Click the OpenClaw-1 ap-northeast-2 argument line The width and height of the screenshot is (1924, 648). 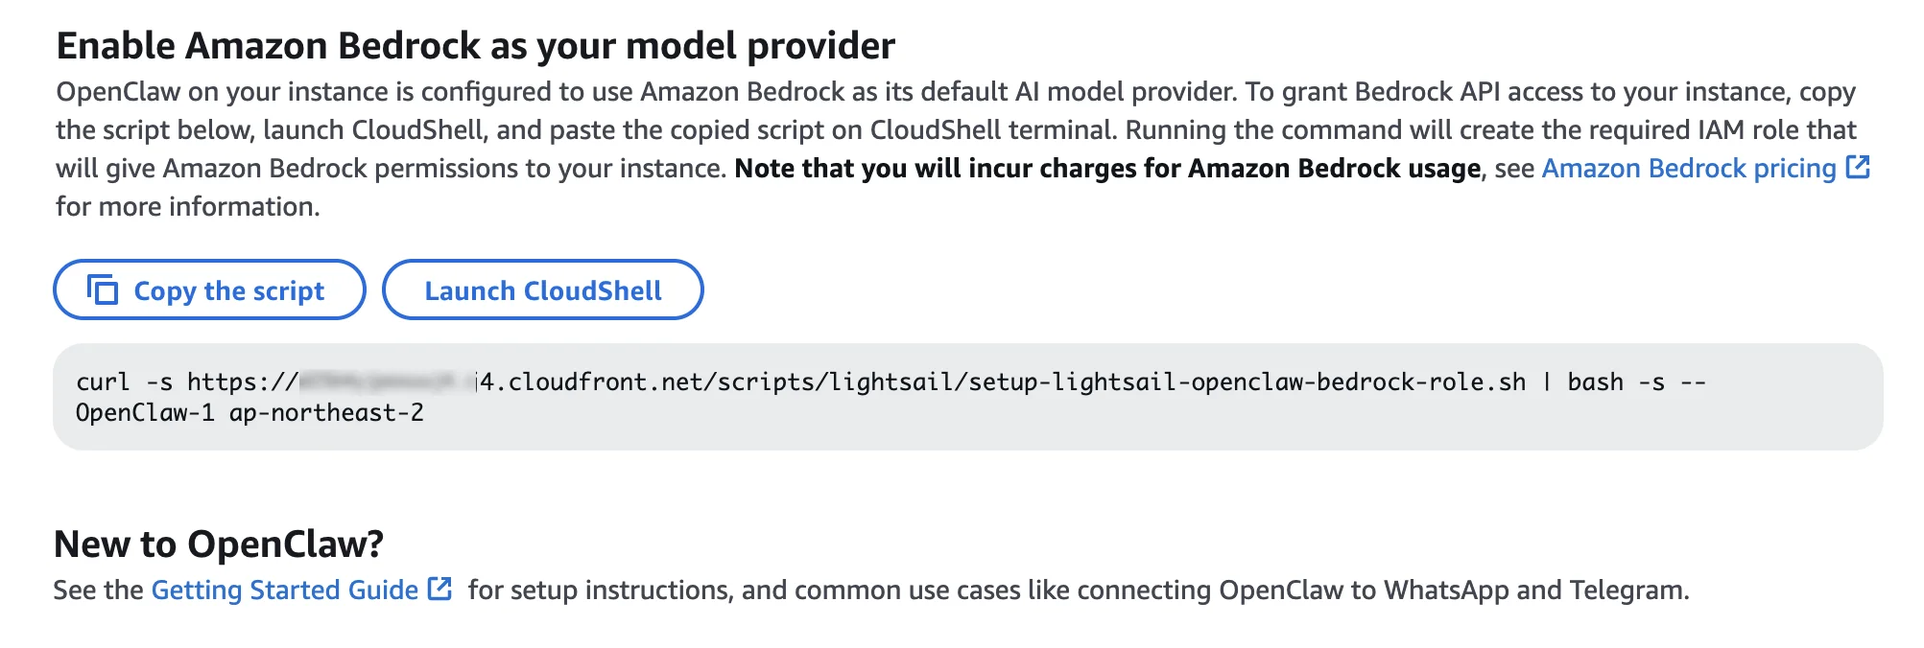(x=249, y=413)
